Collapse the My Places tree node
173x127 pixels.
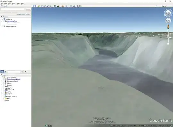[x=1, y=19]
